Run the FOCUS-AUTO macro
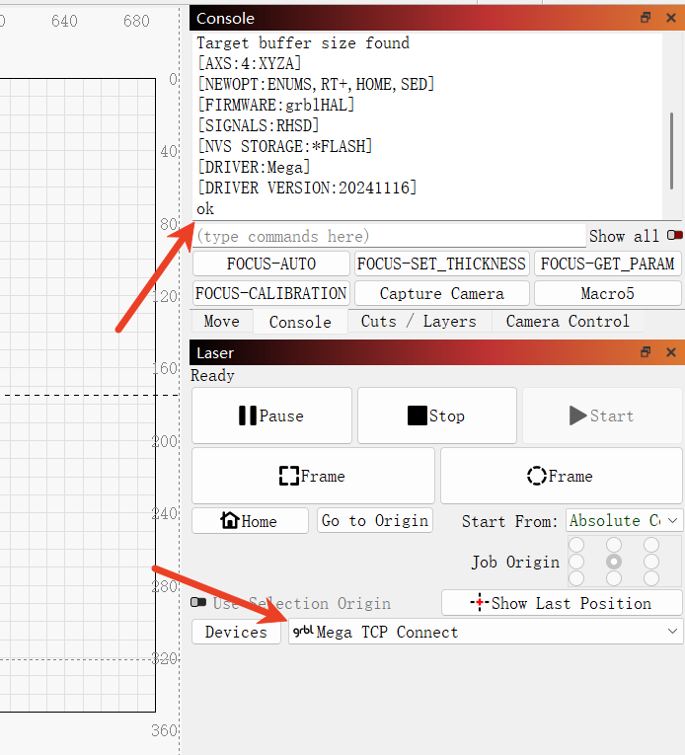The height and width of the screenshot is (755, 685). (271, 264)
